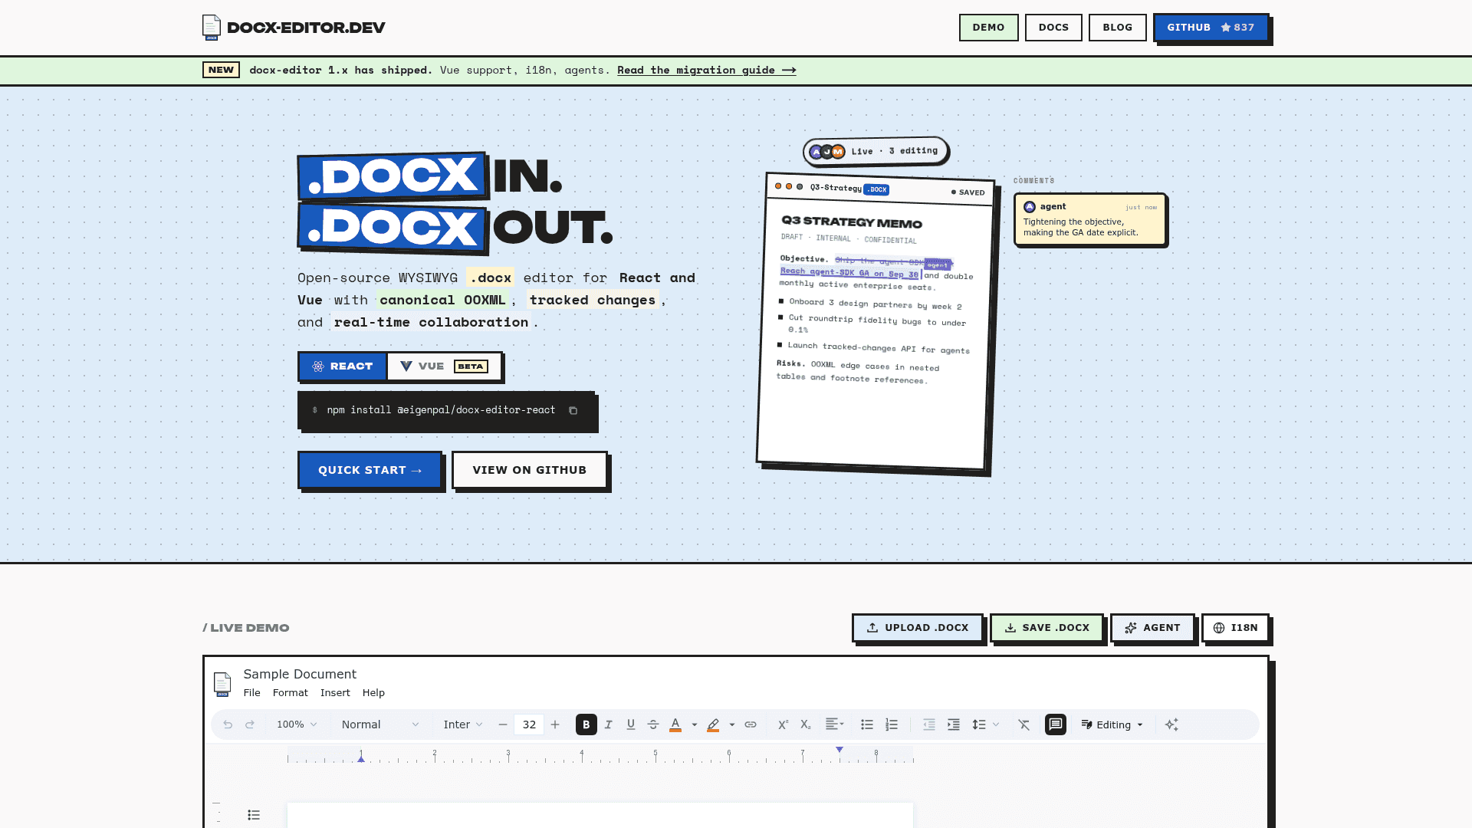
Task: Click the AI sparkle icon in toolbar
Action: point(1171,724)
